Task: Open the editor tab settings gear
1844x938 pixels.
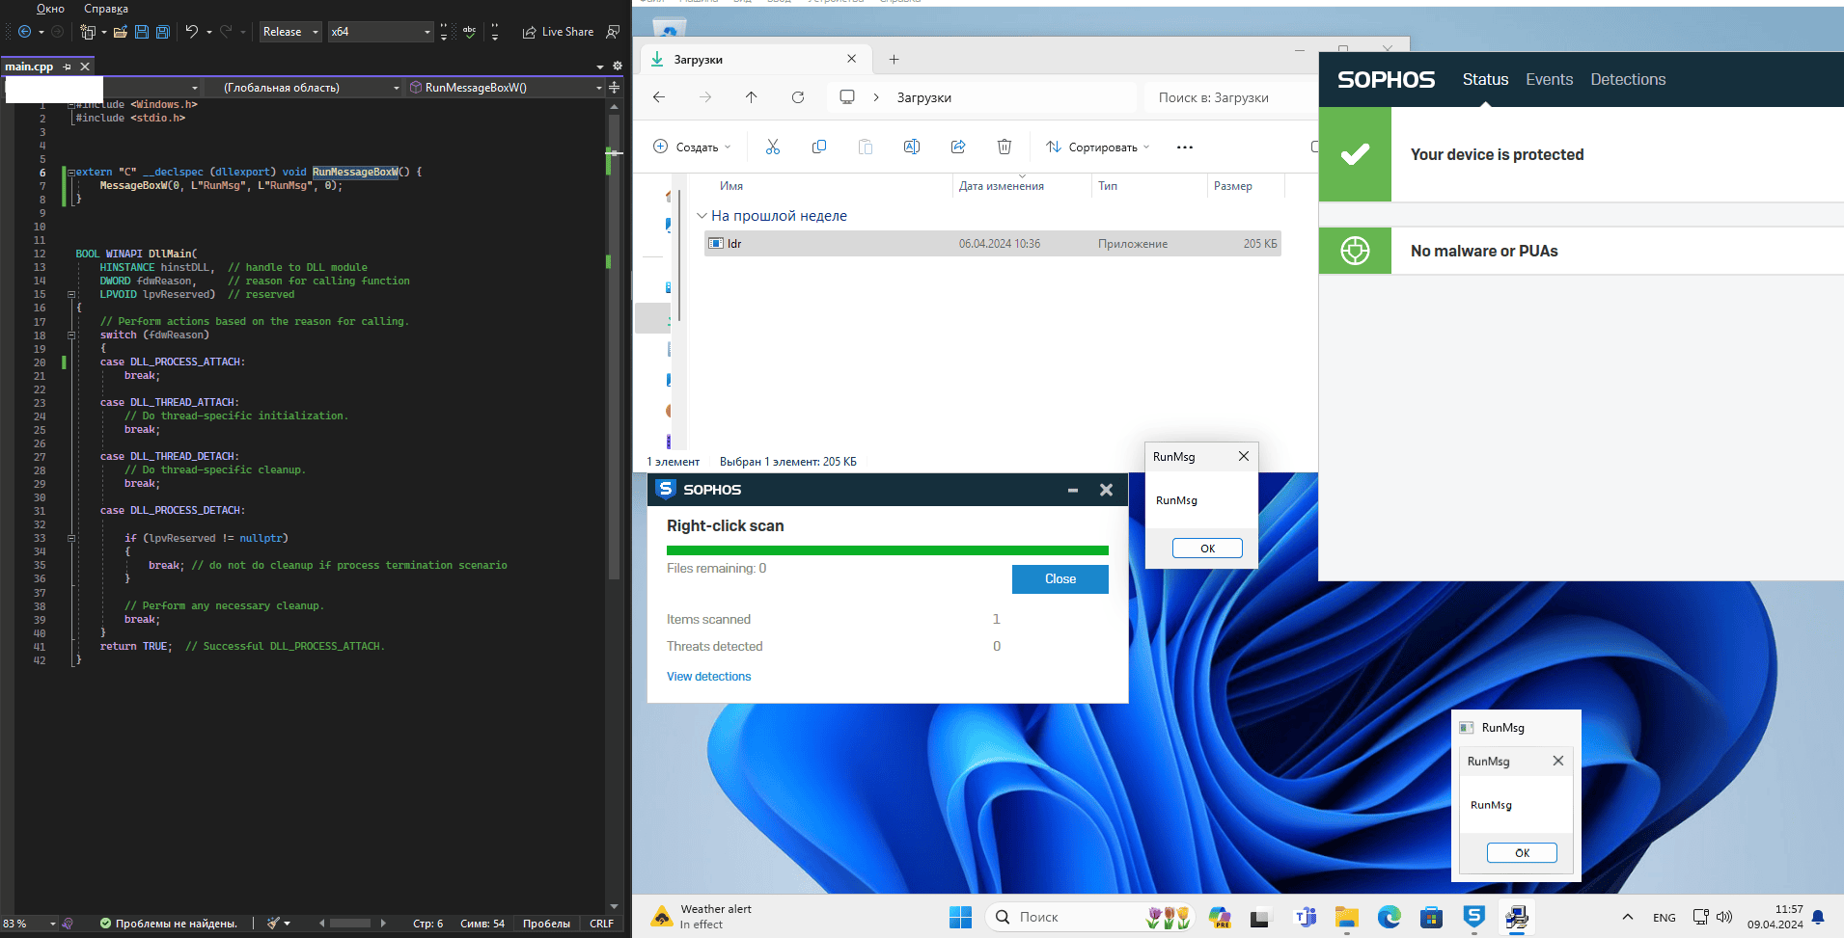Action: click(618, 67)
